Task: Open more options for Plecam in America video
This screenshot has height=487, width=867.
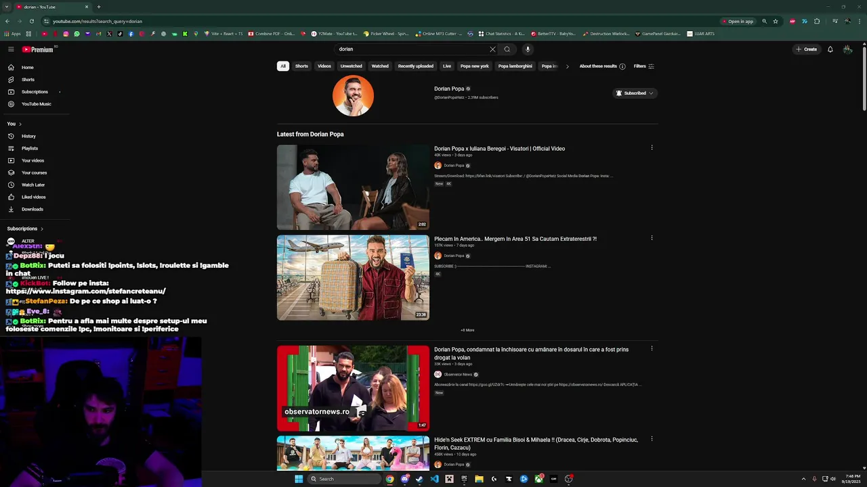Action: coord(652,238)
